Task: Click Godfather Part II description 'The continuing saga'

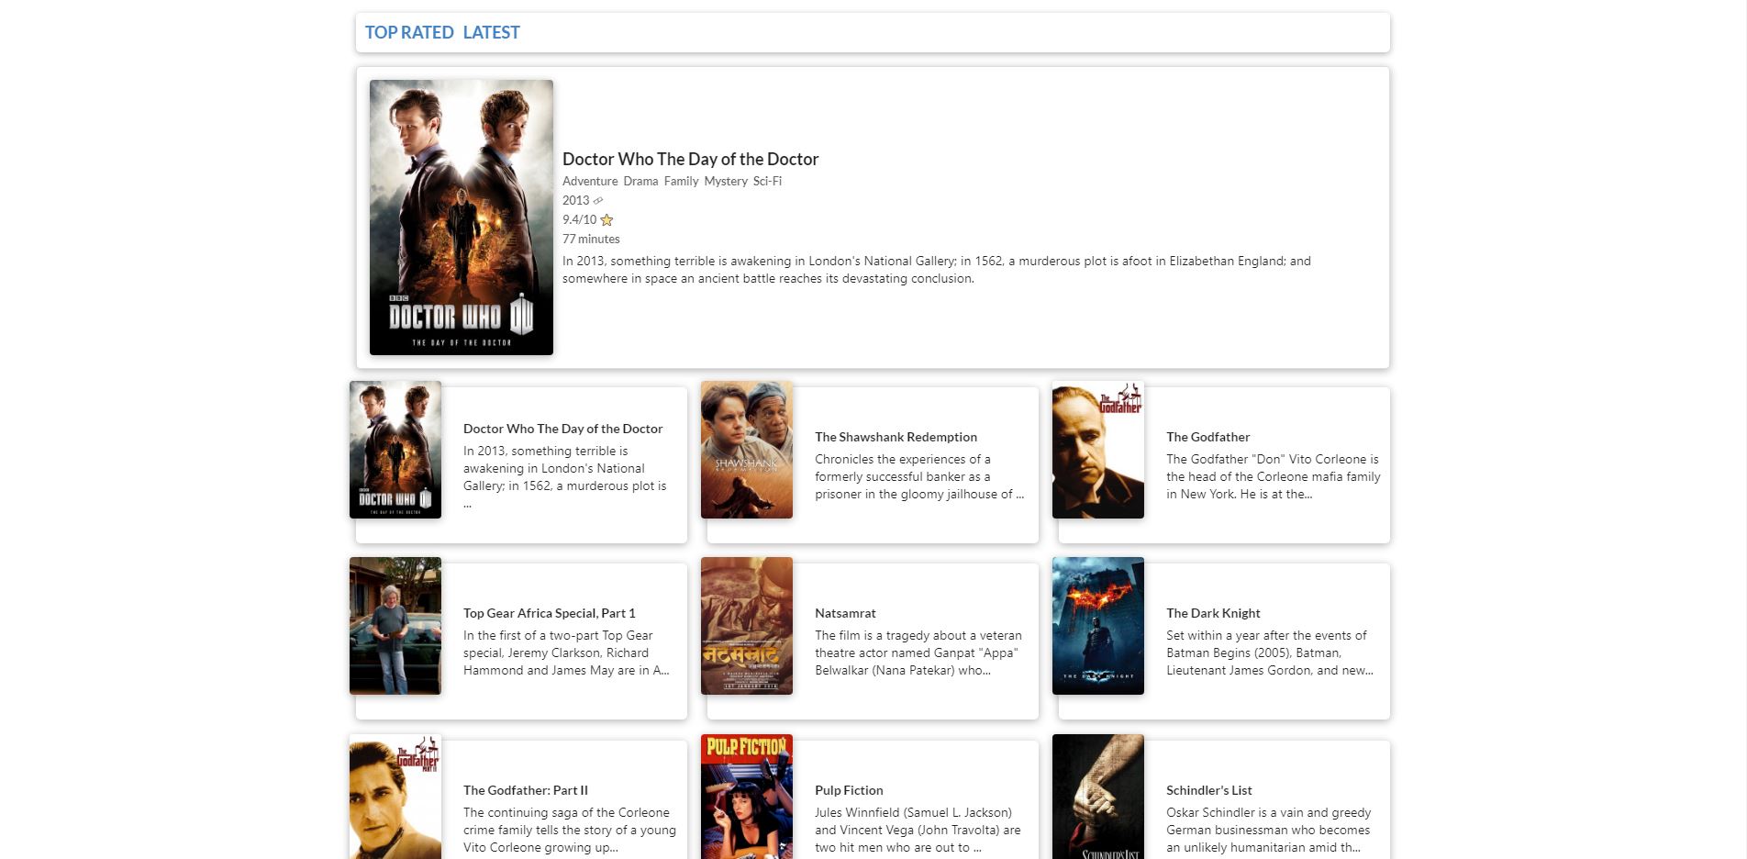Action: (x=570, y=830)
